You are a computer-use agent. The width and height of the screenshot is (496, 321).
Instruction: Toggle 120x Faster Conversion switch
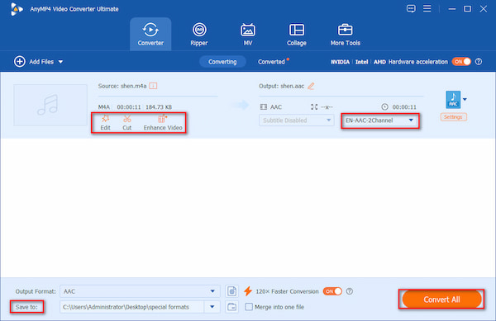pyautogui.click(x=332, y=291)
